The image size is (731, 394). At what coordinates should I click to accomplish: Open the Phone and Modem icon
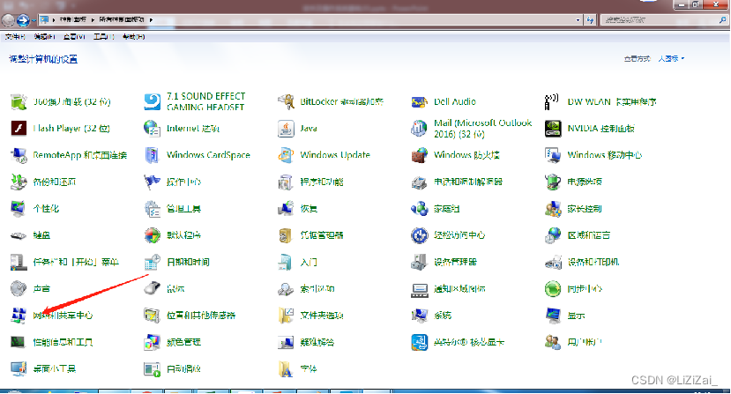(419, 182)
